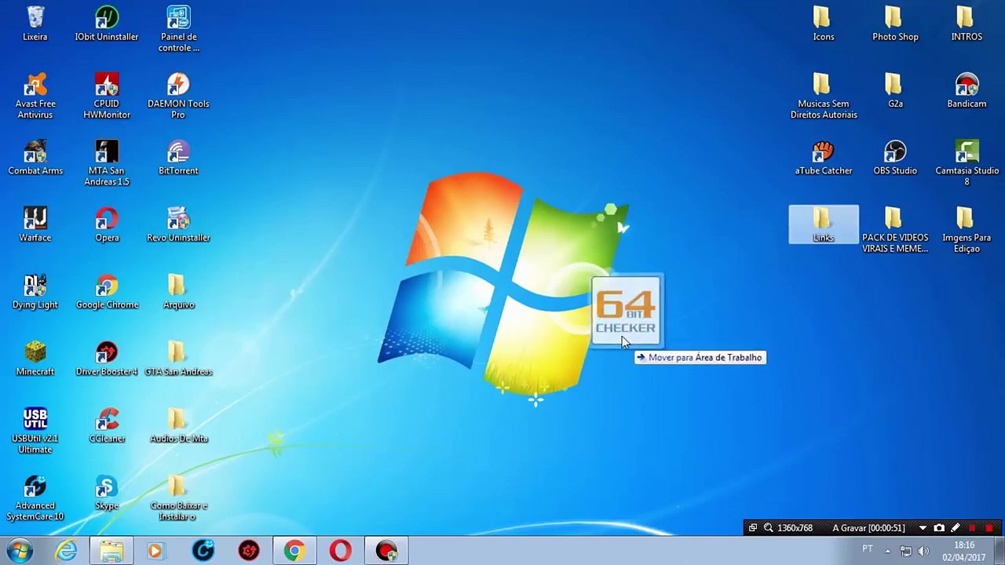Viewport: 1005px width, 565px height.
Task: Click the DAEMON Tools Pro shortcut
Action: 178,96
